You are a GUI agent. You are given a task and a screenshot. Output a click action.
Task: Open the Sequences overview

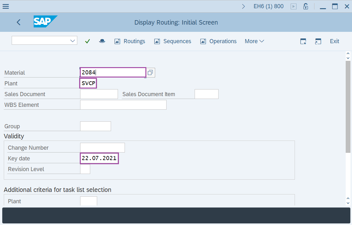(x=173, y=41)
